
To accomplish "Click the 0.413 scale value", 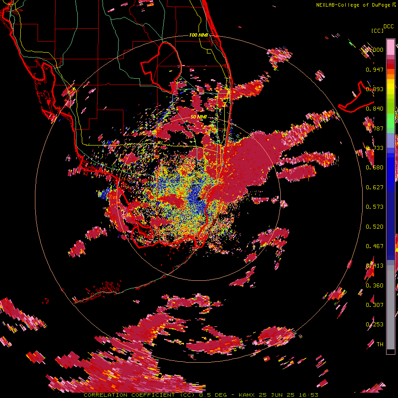I will [x=375, y=266].
